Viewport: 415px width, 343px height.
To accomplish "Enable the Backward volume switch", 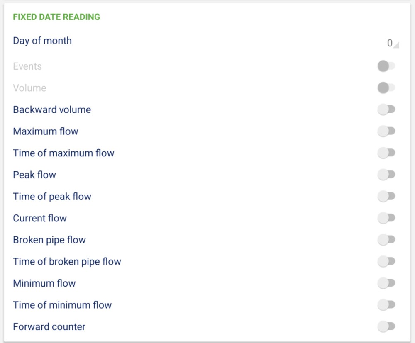I will pos(386,109).
